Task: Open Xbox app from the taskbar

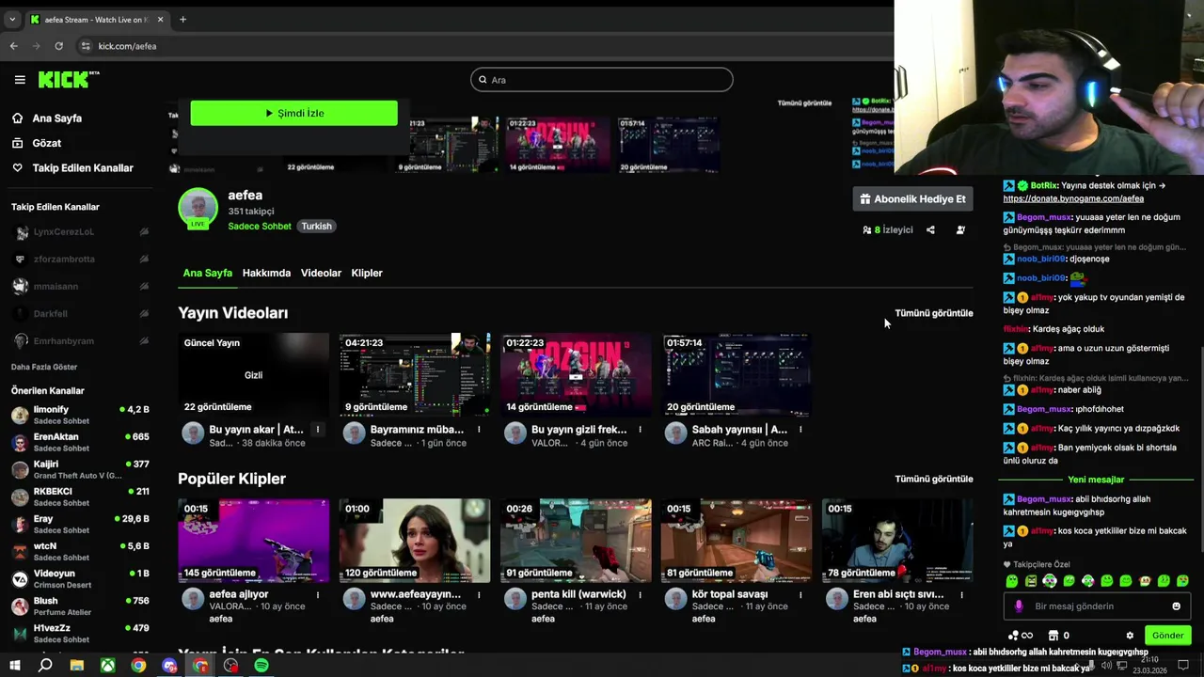Action: tap(108, 666)
